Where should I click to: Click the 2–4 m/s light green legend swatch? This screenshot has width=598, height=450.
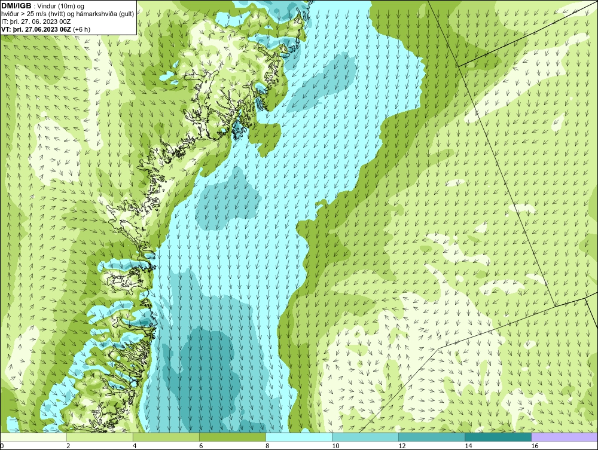[x=100, y=437]
